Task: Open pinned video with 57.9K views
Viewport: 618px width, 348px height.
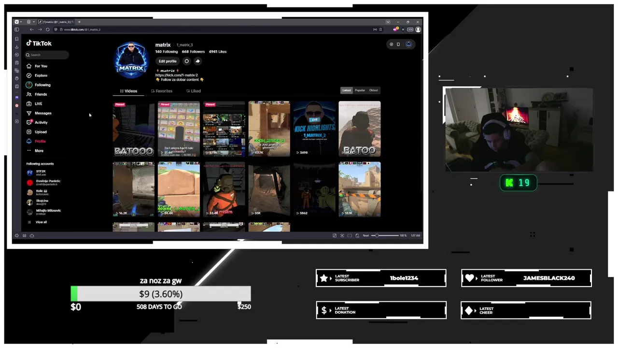Action: 224,129
